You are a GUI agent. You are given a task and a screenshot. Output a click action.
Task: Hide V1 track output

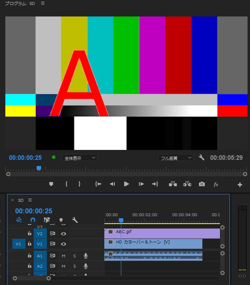coord(63,244)
